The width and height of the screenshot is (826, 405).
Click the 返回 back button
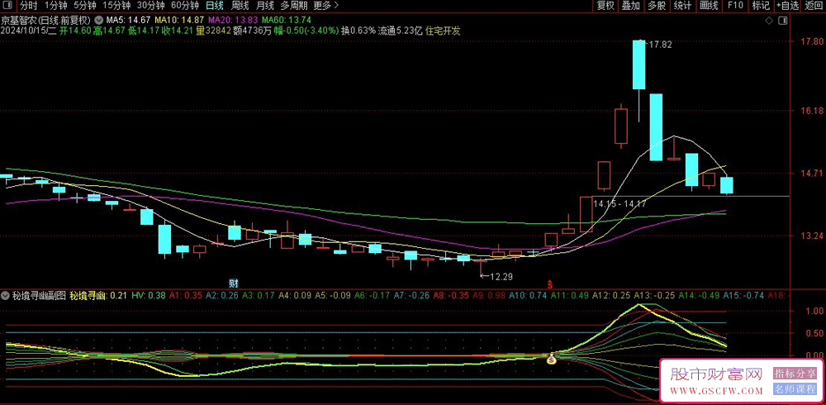[x=814, y=6]
